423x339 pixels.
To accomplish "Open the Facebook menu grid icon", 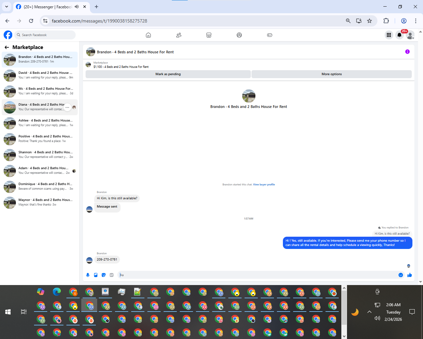I will pos(389,35).
